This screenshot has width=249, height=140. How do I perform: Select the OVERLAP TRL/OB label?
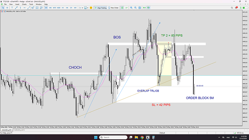pos(148,91)
